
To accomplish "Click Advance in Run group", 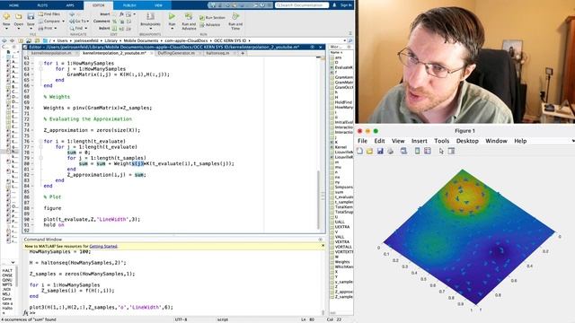I will (210, 24).
